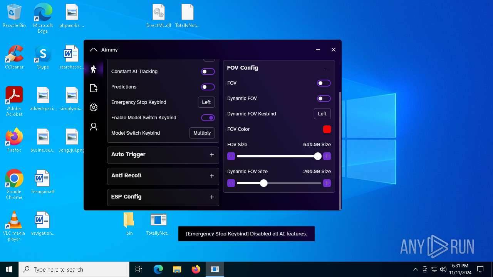Image resolution: width=493 pixels, height=277 pixels.
Task: Change the Model Switch Keybind Multiply button
Action: (x=202, y=133)
